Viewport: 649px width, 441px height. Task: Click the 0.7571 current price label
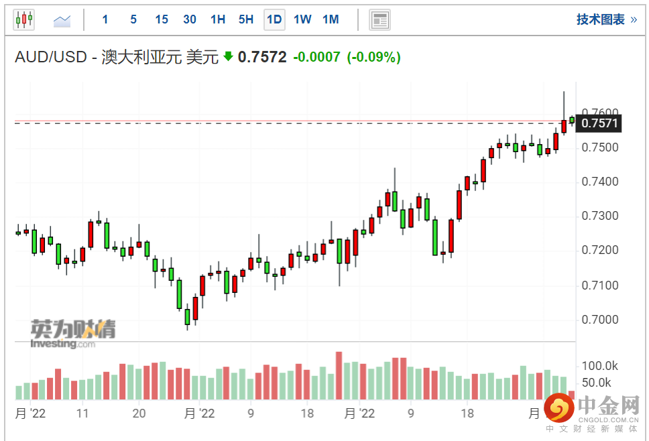(x=601, y=123)
